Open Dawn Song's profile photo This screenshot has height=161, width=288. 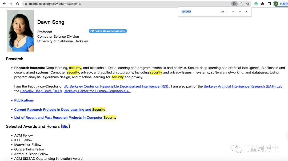click(20, 31)
